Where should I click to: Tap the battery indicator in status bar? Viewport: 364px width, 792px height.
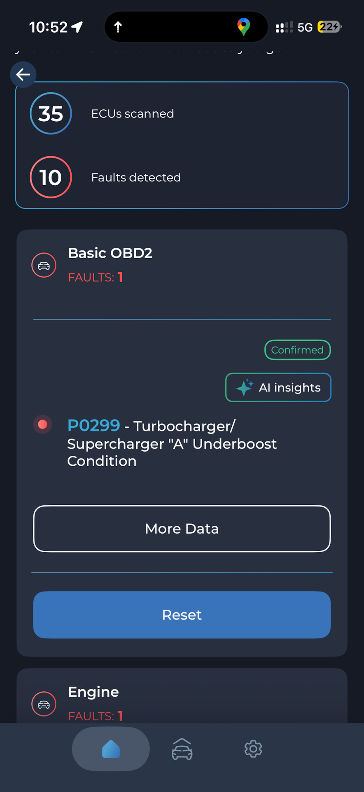coord(329,27)
